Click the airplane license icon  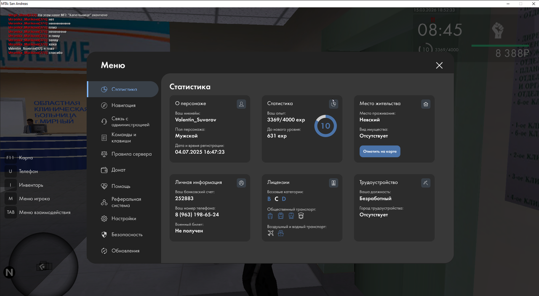click(270, 233)
